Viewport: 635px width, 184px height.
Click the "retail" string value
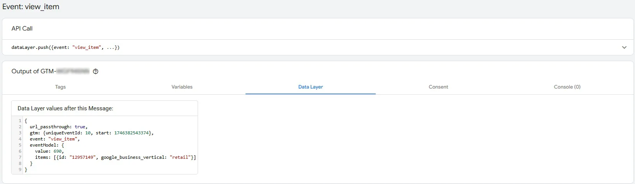(180, 157)
